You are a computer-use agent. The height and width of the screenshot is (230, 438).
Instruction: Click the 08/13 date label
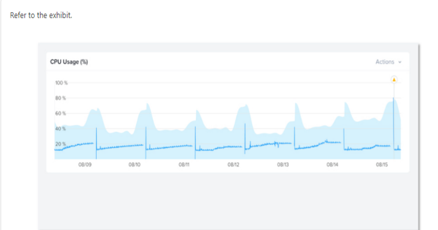tap(283, 164)
